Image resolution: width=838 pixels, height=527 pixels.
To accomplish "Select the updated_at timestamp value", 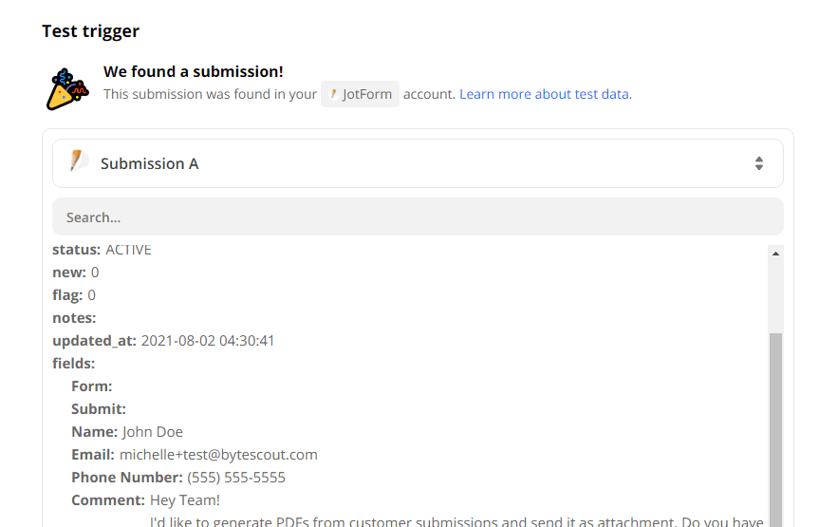I will pyautogui.click(x=208, y=341).
